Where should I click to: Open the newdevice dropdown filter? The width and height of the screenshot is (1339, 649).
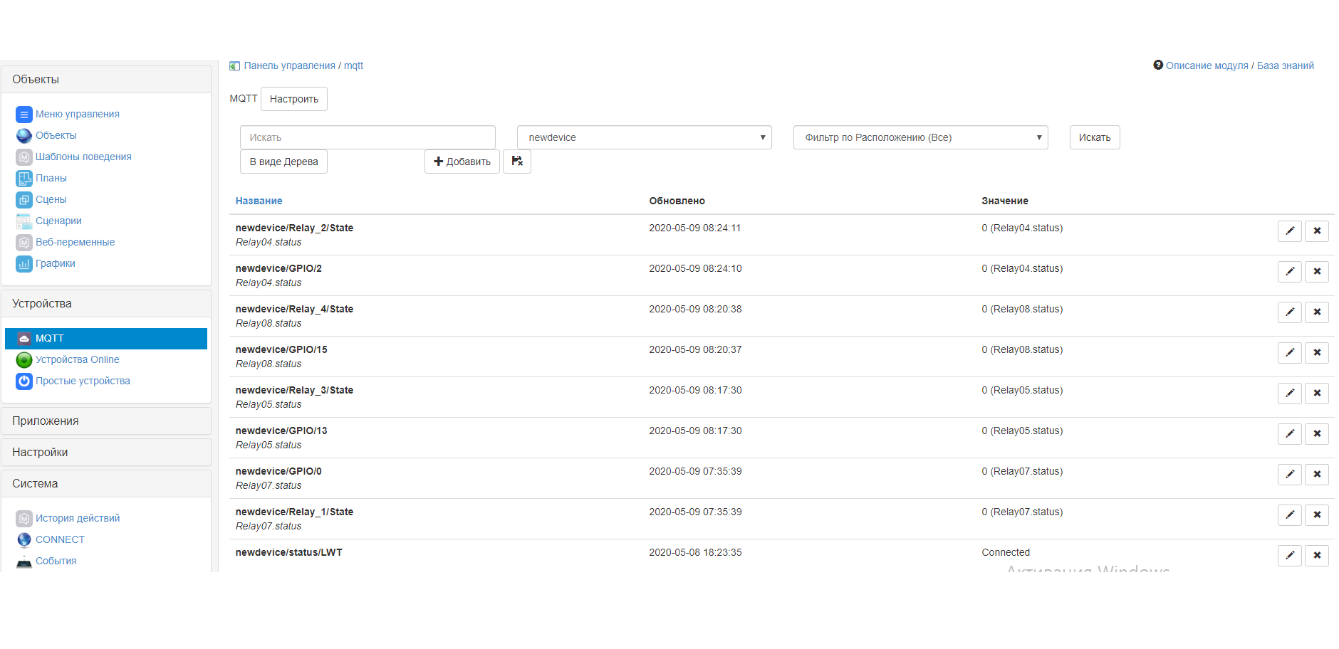click(x=644, y=138)
